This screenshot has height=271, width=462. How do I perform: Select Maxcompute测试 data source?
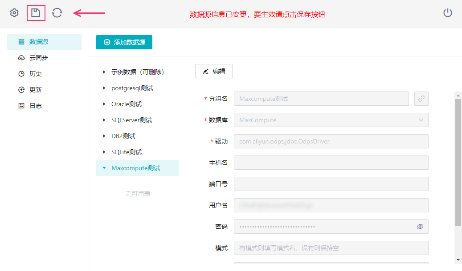point(137,168)
